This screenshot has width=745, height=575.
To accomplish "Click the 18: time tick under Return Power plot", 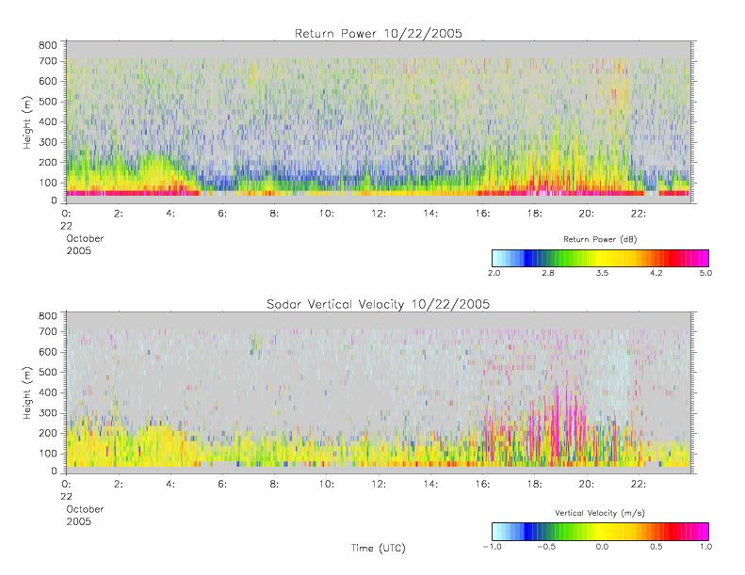I will (535, 214).
